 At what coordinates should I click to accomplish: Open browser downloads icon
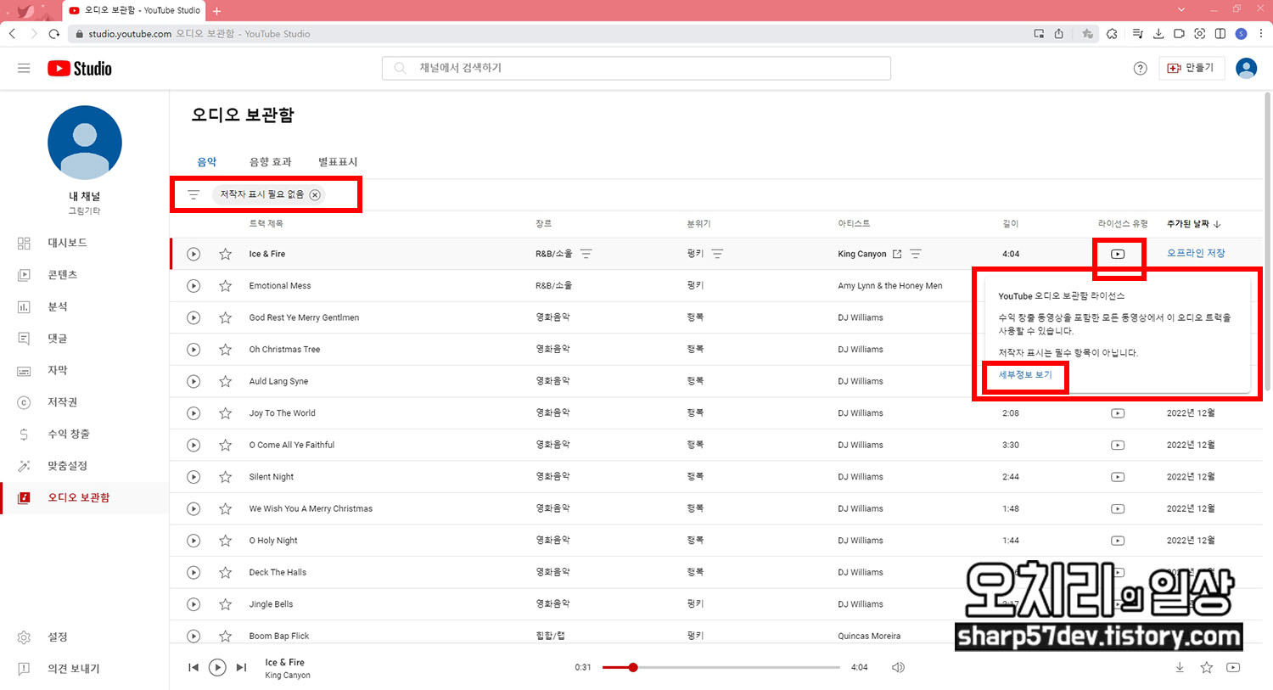pos(1158,34)
